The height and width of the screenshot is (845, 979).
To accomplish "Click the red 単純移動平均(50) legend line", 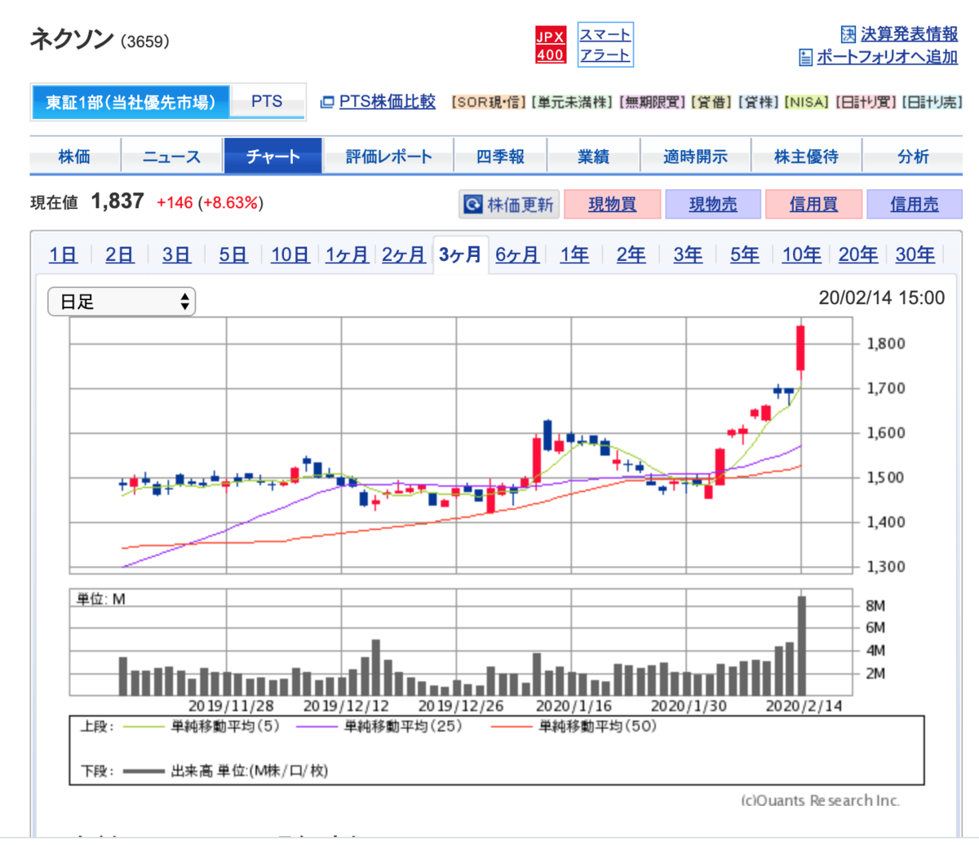I will point(512,727).
